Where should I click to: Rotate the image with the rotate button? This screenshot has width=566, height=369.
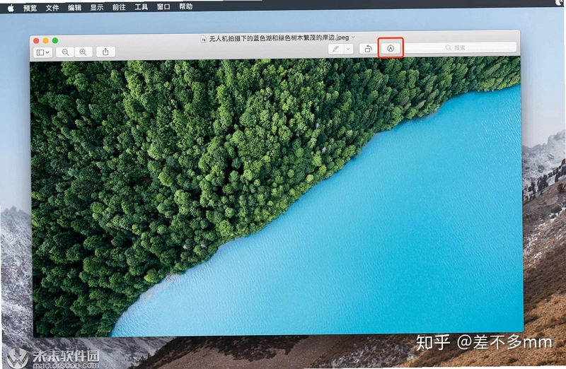(x=368, y=49)
